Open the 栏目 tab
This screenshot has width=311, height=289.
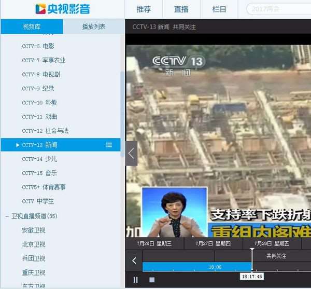click(219, 9)
